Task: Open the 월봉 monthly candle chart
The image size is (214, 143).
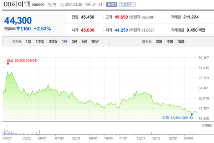Action: [181, 42]
